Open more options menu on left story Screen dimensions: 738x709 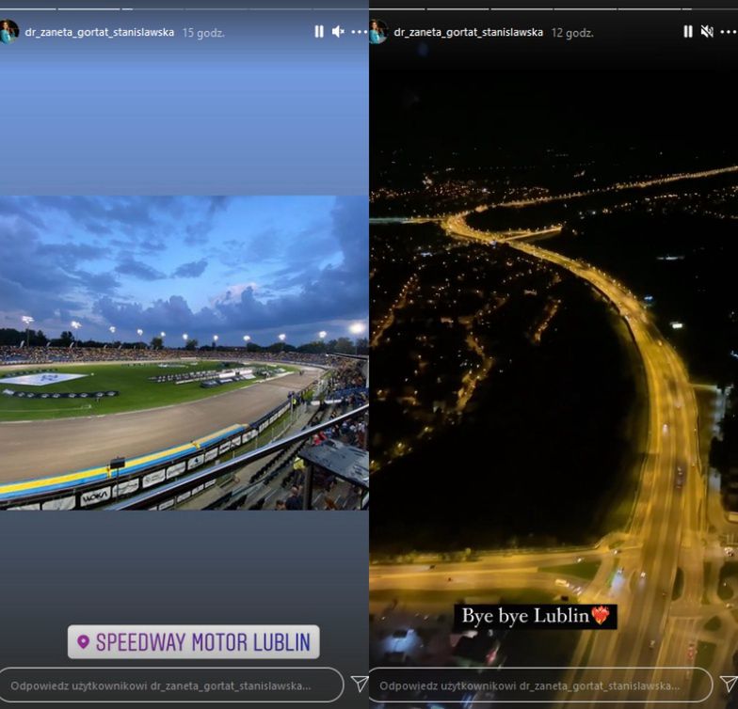click(359, 32)
